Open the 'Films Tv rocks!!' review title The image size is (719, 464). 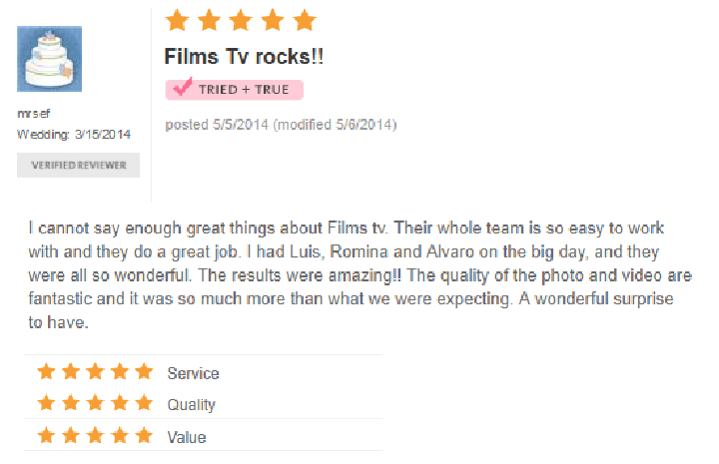coord(244,57)
